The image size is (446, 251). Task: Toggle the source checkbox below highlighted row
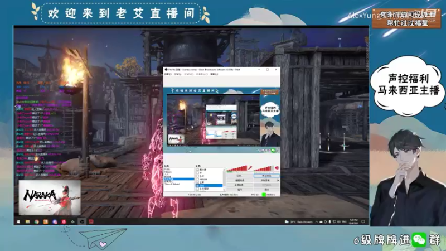click(x=197, y=189)
